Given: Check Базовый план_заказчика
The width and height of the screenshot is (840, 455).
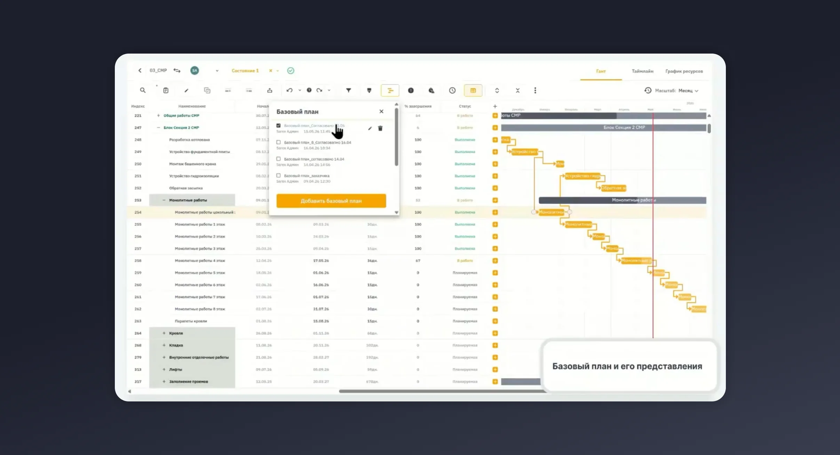Looking at the screenshot, I should (278, 176).
